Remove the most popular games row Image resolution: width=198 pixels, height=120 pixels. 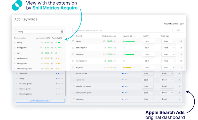click(x=179, y=93)
